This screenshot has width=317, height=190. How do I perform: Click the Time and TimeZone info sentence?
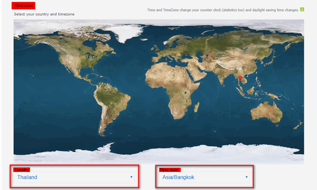pos(223,10)
